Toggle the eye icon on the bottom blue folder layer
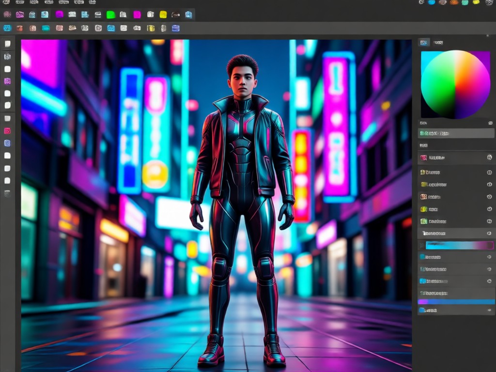The height and width of the screenshot is (372, 496). 489,310
